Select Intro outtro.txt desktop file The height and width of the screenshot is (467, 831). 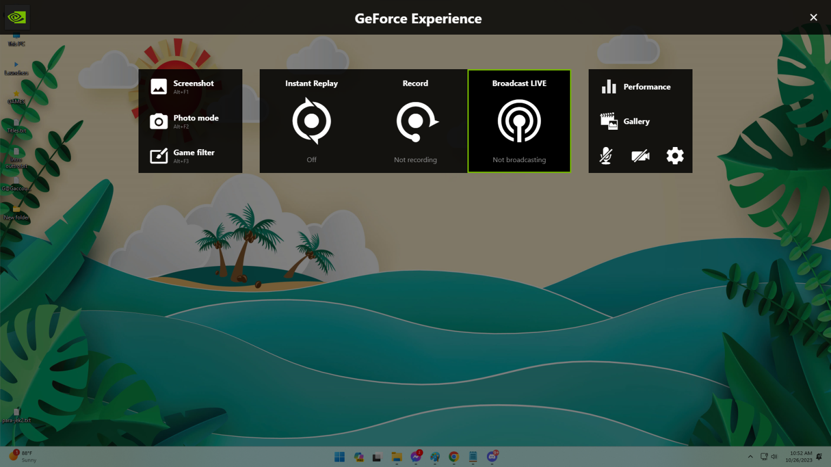coord(16,158)
